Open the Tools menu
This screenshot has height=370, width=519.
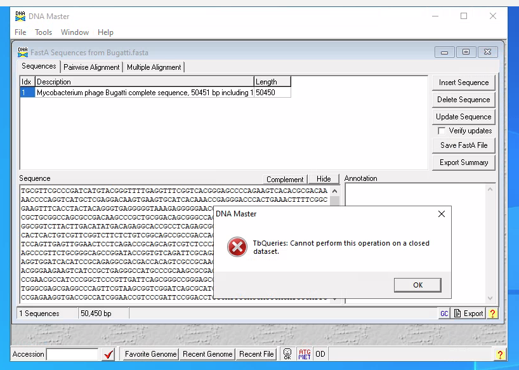point(44,32)
